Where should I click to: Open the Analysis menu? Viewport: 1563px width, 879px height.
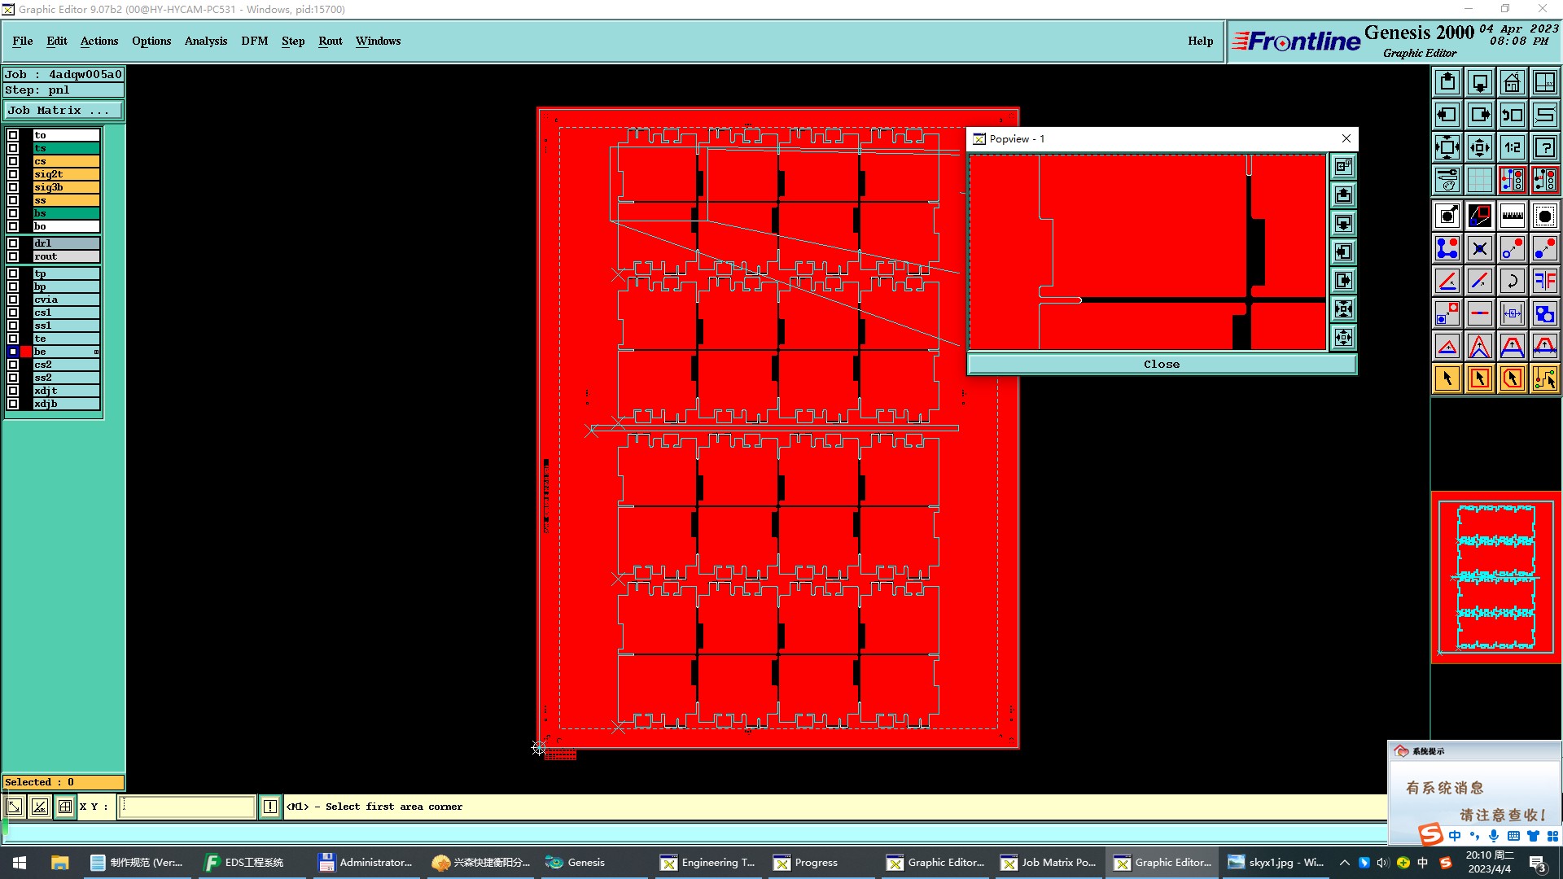pos(205,41)
